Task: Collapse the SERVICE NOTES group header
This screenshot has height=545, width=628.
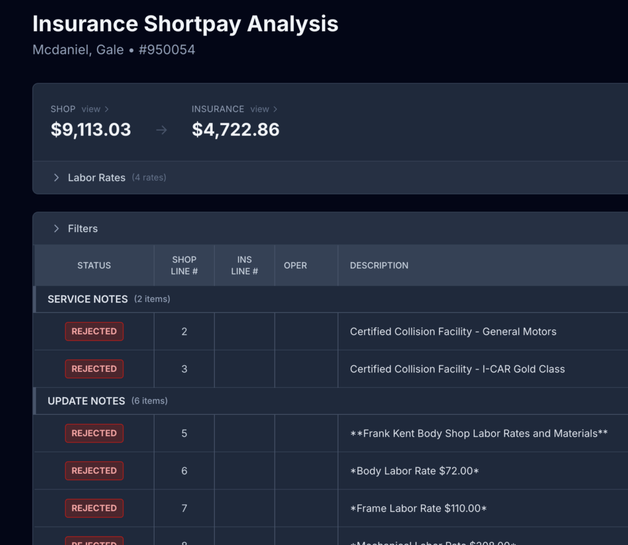Action: coord(88,300)
